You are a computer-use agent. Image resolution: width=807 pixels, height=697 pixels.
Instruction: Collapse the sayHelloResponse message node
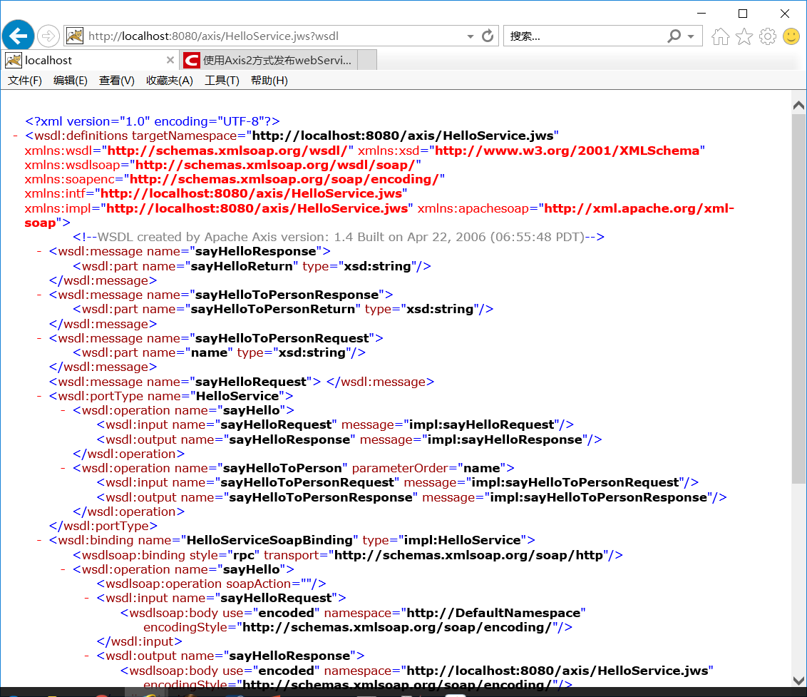tap(39, 251)
